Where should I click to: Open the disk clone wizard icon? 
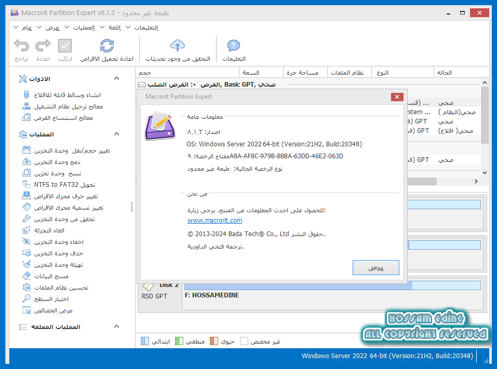[26, 117]
